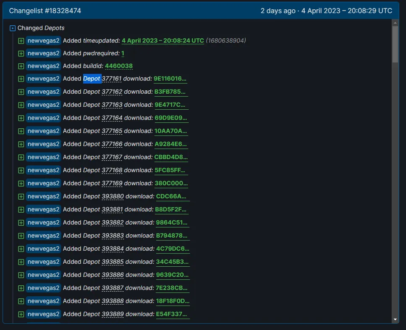Open manifest link 380C000…
Viewport: 406px width, 330px height.
click(x=171, y=183)
